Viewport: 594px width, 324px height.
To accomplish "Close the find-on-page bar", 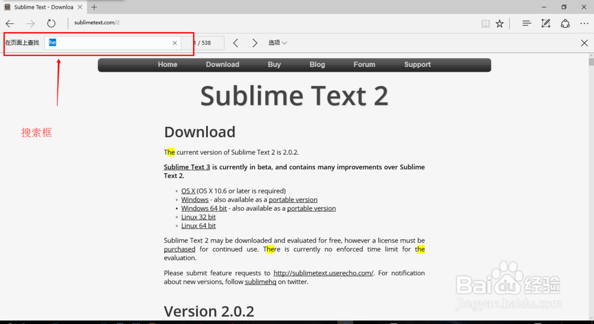I will [x=584, y=43].
